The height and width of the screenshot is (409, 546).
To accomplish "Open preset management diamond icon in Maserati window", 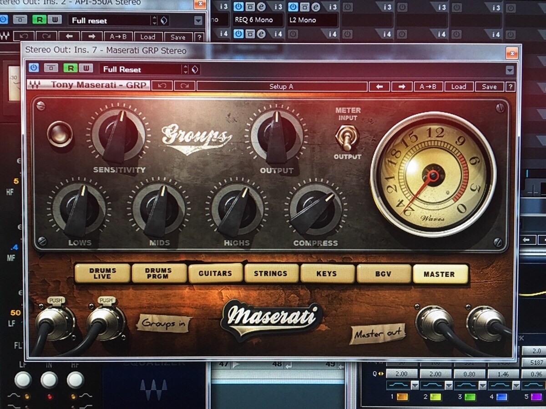I will click(x=195, y=70).
